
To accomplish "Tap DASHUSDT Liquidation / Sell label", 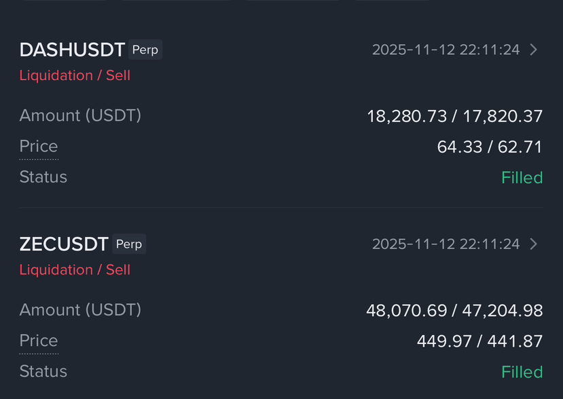I will click(75, 76).
